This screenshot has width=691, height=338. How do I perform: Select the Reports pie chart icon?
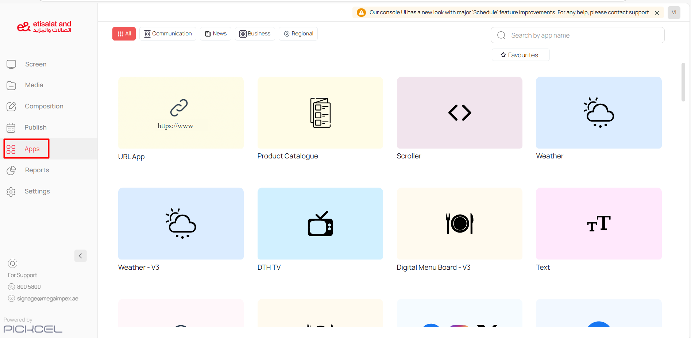pos(11,170)
